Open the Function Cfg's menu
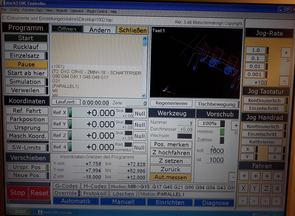Screen dimensions: 295x216 pyautogui.click(x=32, y=10)
